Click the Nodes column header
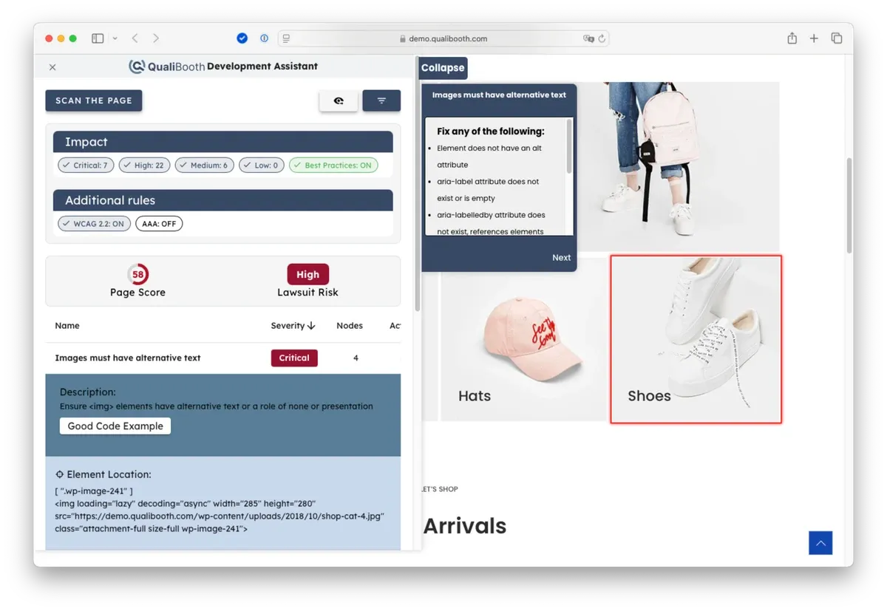The height and width of the screenshot is (611, 887). click(x=349, y=326)
